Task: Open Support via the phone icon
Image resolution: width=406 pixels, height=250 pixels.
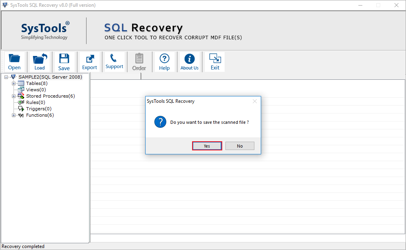Action: click(x=114, y=58)
